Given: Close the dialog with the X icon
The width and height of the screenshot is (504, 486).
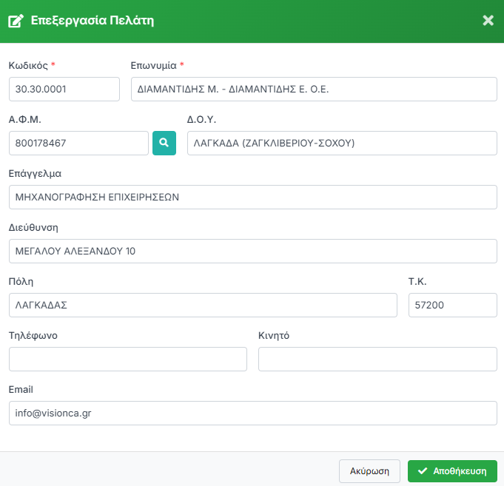Looking at the screenshot, I should [x=488, y=21].
